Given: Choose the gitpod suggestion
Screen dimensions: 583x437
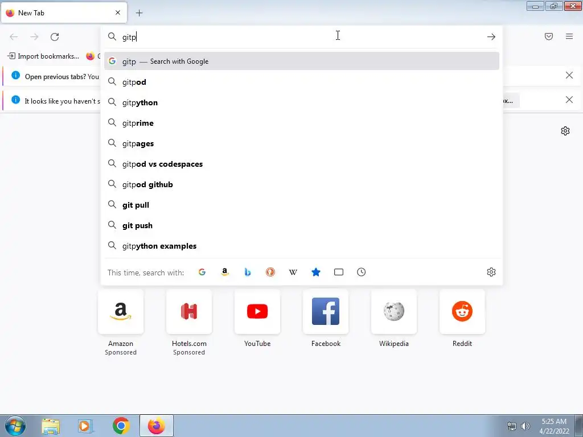Looking at the screenshot, I should tap(302, 82).
